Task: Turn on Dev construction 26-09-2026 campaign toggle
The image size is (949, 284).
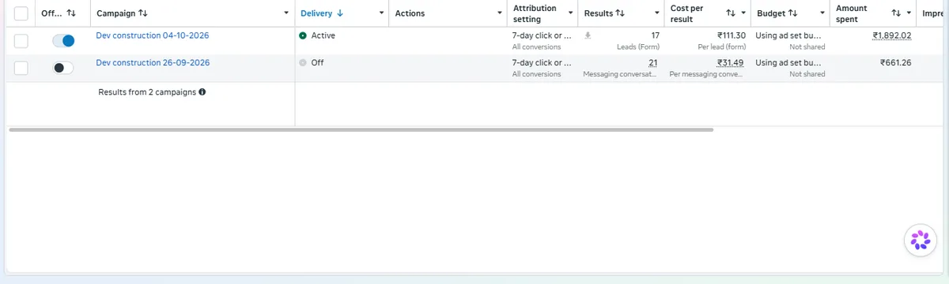Action: (63, 68)
